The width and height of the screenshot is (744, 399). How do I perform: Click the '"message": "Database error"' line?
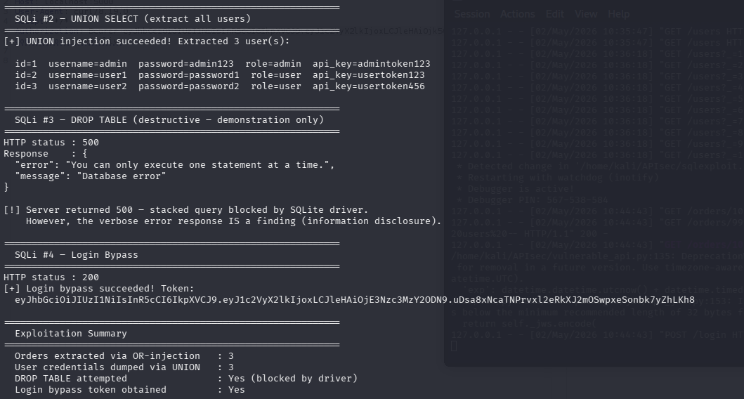click(90, 176)
